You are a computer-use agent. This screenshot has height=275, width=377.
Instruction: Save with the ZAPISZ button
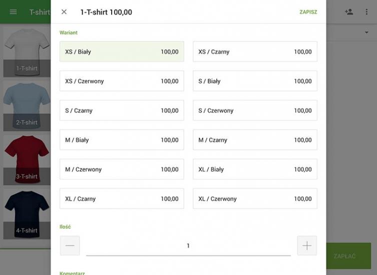tap(308, 12)
